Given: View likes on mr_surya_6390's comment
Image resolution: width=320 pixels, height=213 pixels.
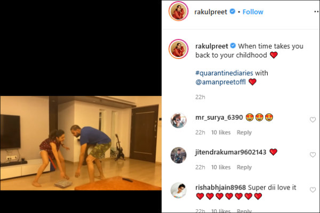Looking at the screenshot, I should [221, 133].
